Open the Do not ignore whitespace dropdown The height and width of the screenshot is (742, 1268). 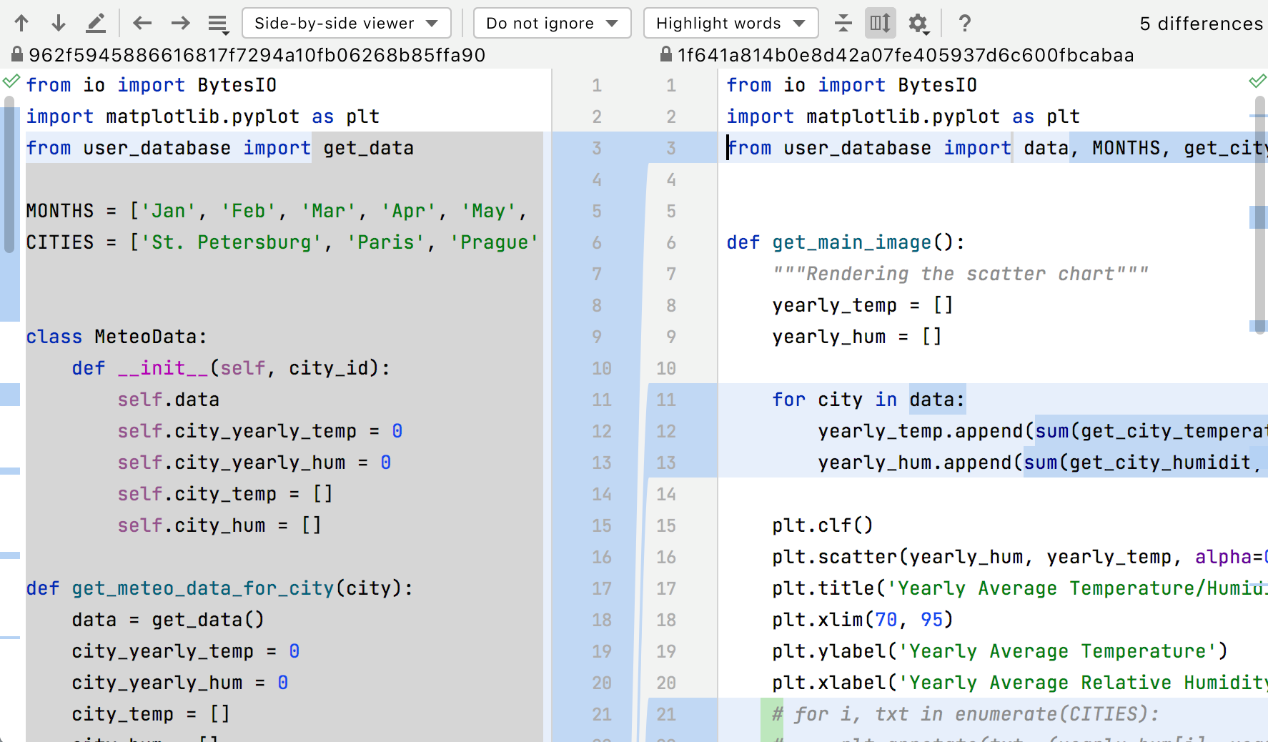pyautogui.click(x=551, y=23)
